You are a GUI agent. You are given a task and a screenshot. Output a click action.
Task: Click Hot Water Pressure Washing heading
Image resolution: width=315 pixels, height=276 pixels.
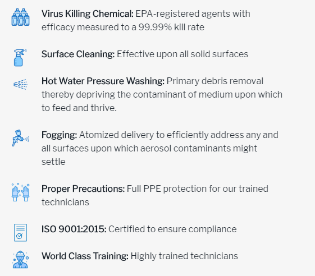(103, 81)
